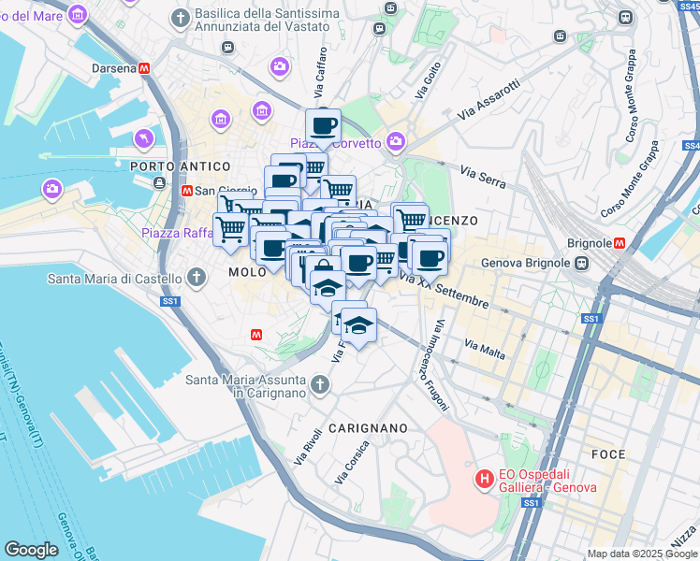
Task: Select the 'Via Corsica' street label
Action: pos(352,462)
